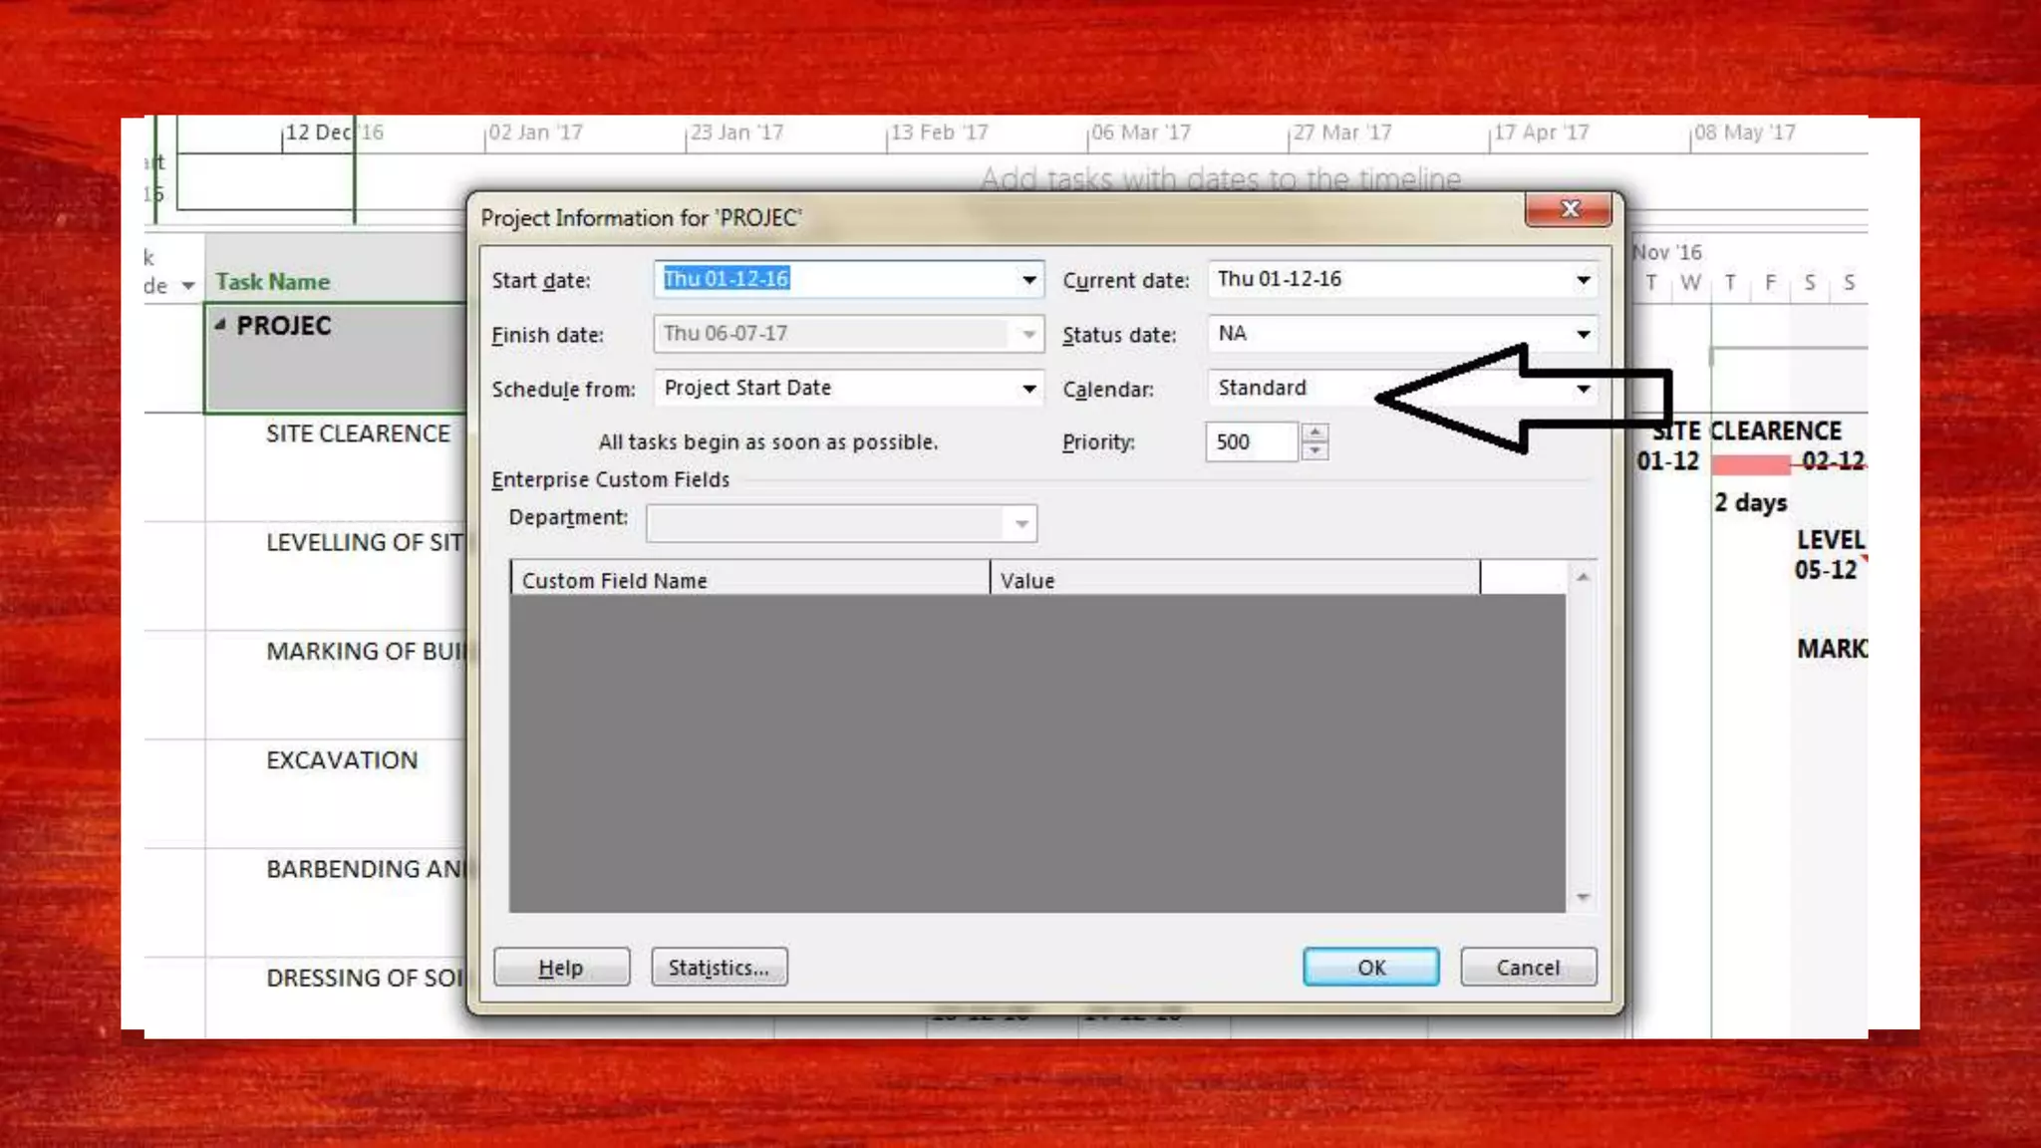
Task: Open the Status date dropdown
Action: tap(1583, 335)
